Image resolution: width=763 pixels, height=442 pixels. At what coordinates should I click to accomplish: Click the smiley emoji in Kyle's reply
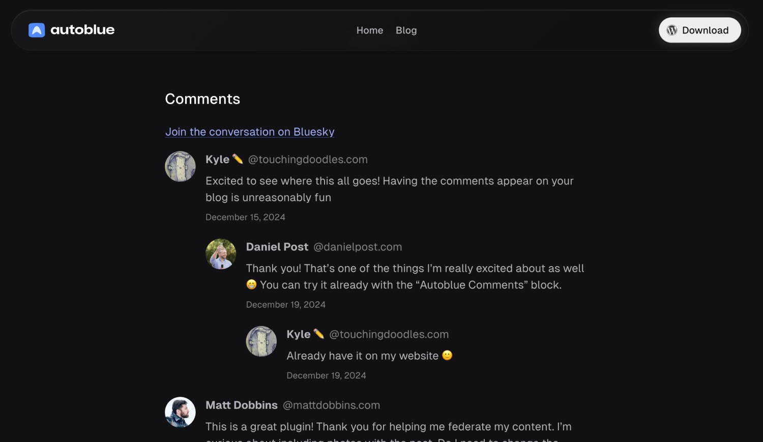(x=447, y=356)
